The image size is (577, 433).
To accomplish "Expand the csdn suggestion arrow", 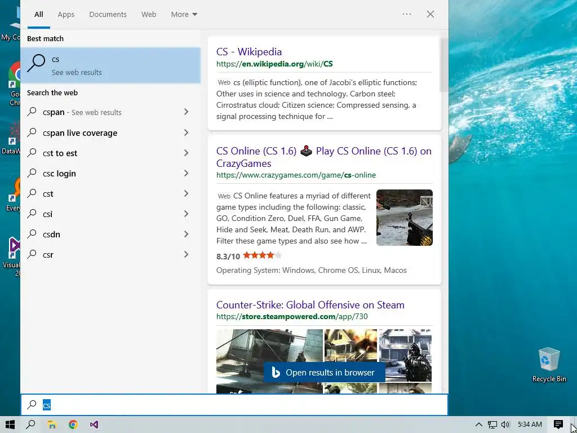I will pos(186,234).
